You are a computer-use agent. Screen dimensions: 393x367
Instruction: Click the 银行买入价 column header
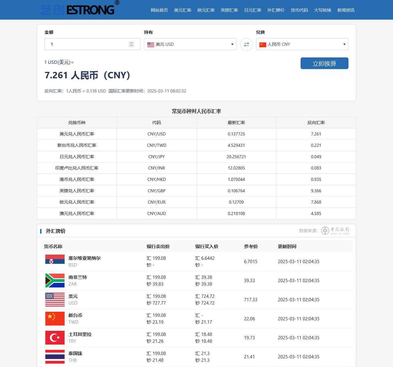point(207,247)
